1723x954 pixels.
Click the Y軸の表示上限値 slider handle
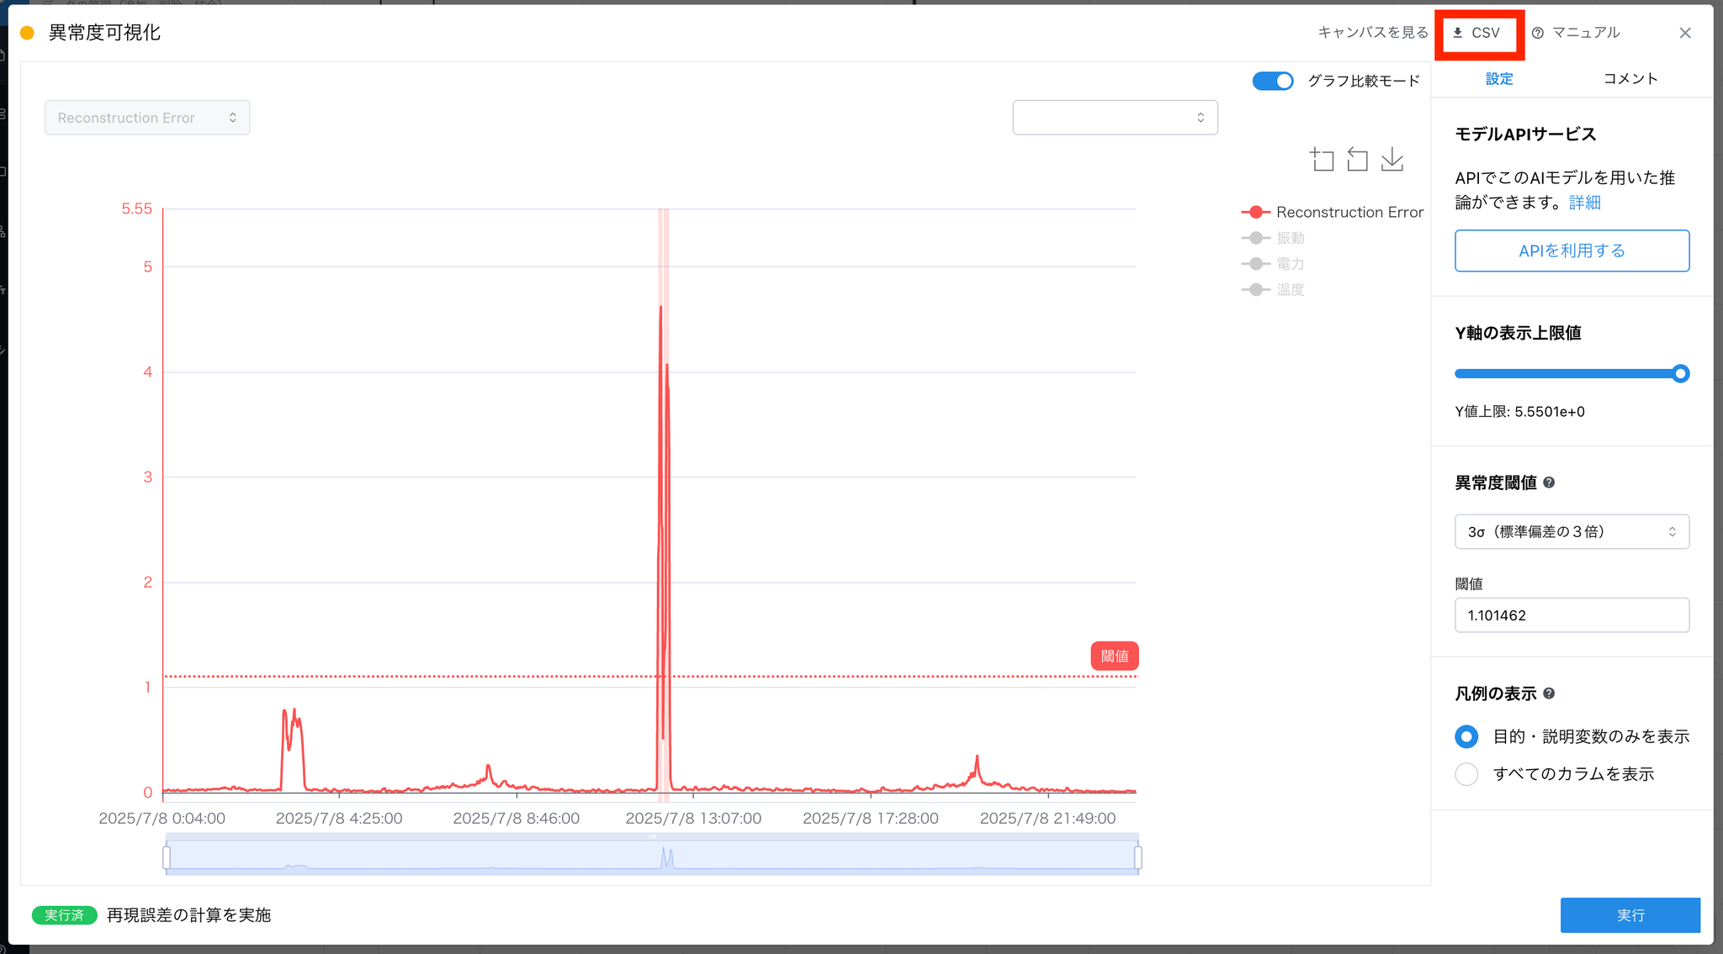coord(1680,374)
